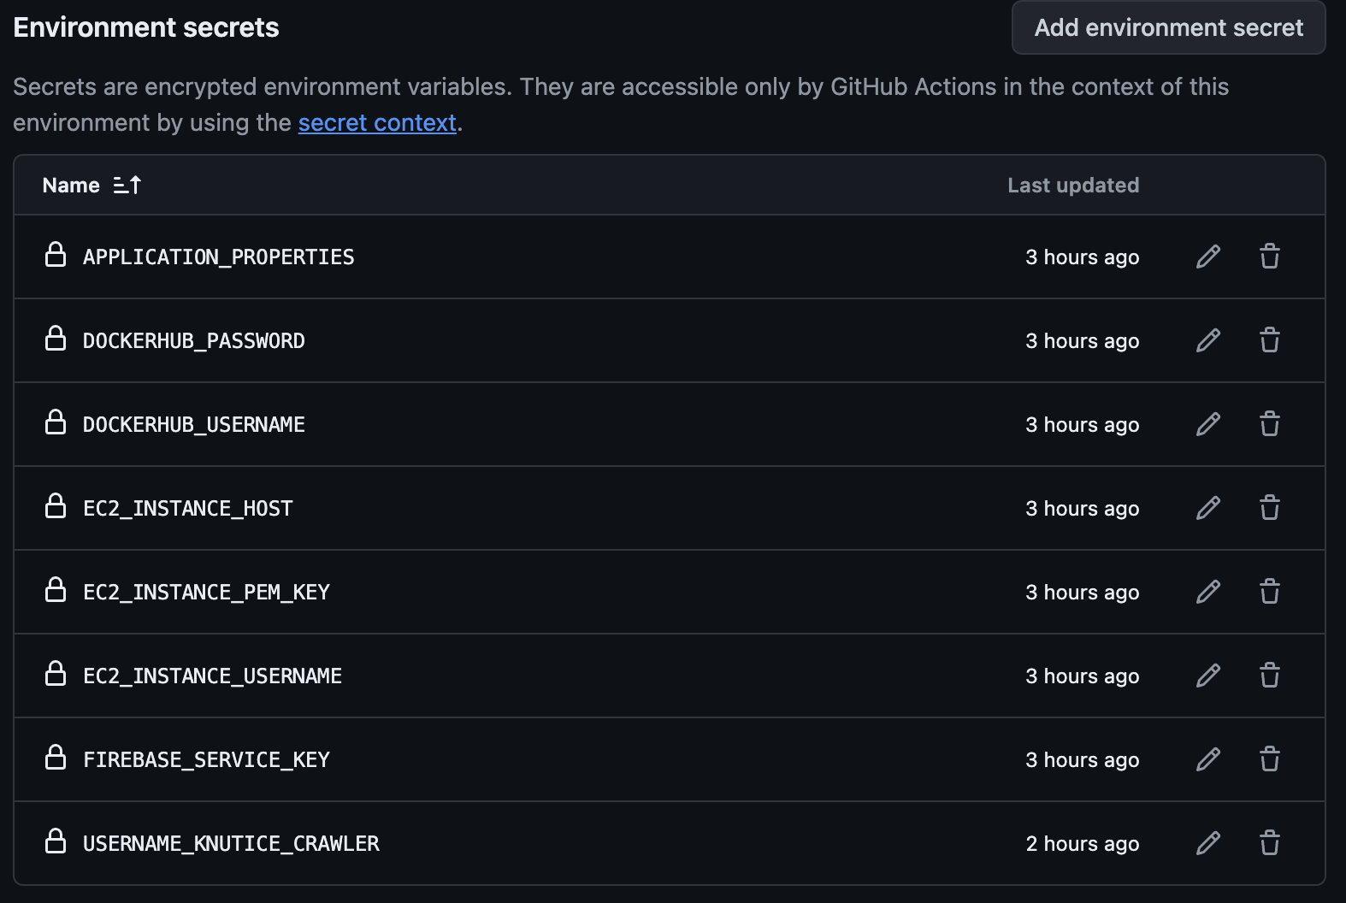The image size is (1346, 903).
Task: Edit the USERNAME_KNUTICE_CRAWLER secret
Action: click(1208, 843)
